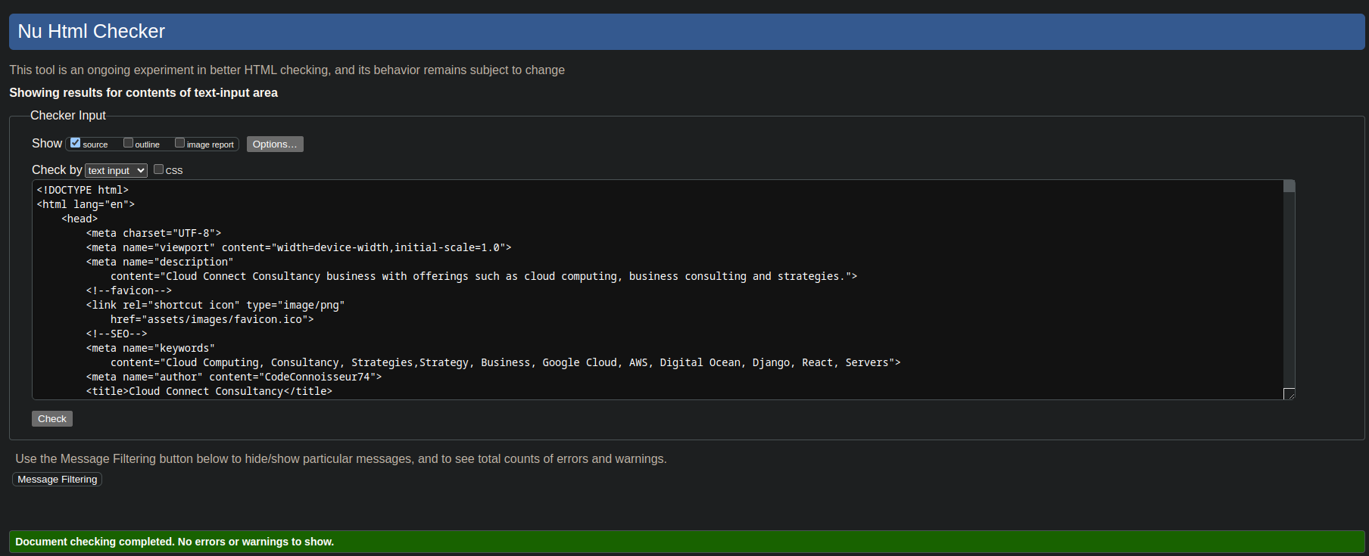Open the Message Filtering button
The width and height of the screenshot is (1369, 556).
point(58,479)
